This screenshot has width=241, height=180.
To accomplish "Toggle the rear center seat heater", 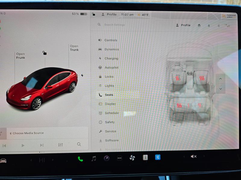I will coord(190,105).
